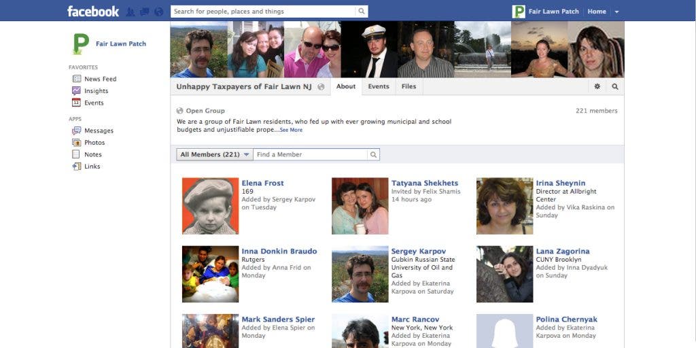
Task: Click the Messages icon in Apps list
Action: coord(77,130)
